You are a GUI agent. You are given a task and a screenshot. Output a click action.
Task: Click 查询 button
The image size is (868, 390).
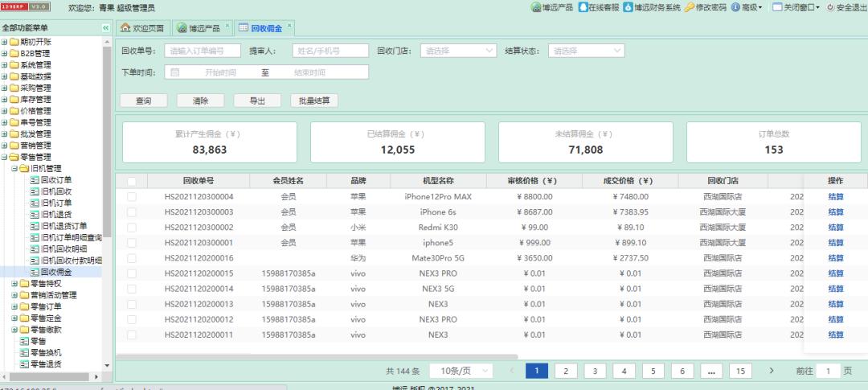[x=144, y=101]
